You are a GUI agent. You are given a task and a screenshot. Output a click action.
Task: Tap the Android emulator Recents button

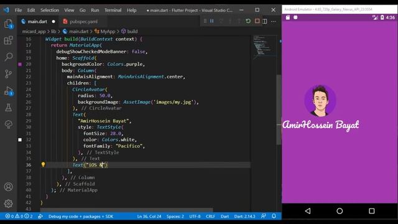(372, 211)
